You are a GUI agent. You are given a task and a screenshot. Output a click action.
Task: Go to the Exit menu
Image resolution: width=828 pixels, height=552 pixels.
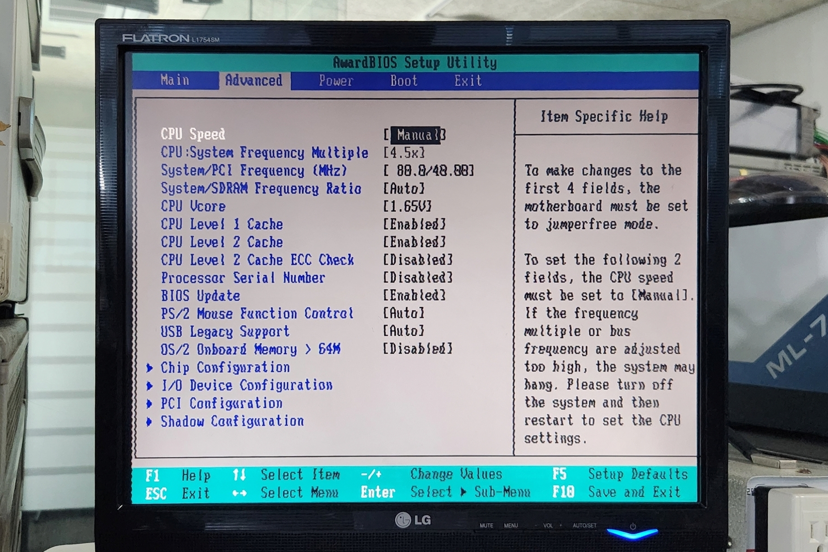(x=468, y=81)
